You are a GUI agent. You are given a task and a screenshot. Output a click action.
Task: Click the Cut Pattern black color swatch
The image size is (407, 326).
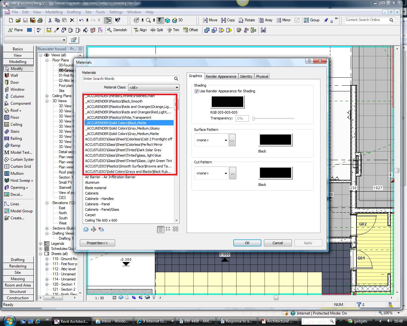[275, 173]
